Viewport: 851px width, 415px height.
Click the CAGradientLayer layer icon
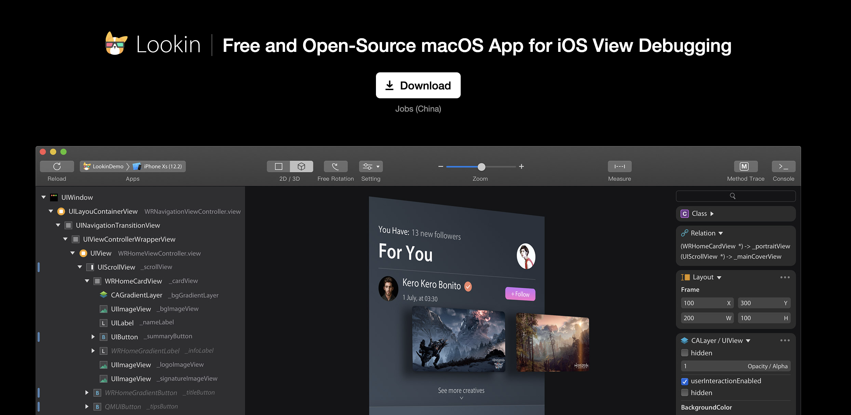pos(104,295)
